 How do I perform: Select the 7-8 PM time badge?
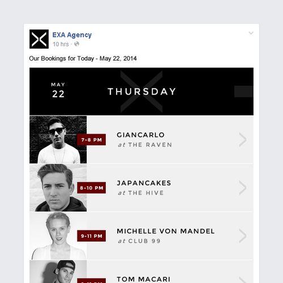click(92, 140)
